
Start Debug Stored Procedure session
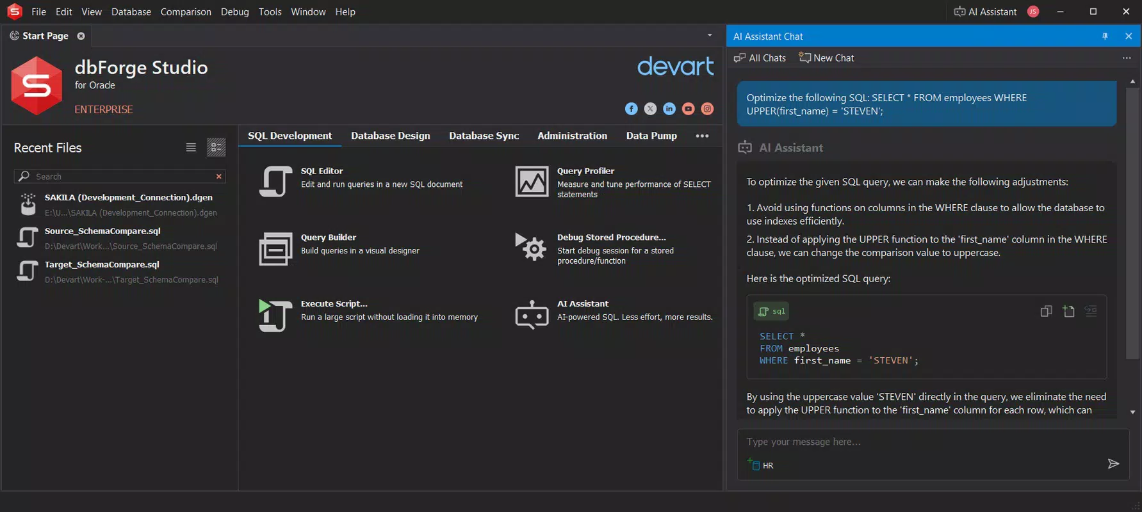(594, 248)
